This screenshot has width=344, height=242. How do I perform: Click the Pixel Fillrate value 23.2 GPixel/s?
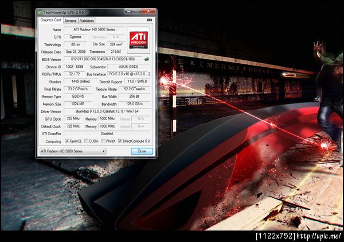(77, 89)
